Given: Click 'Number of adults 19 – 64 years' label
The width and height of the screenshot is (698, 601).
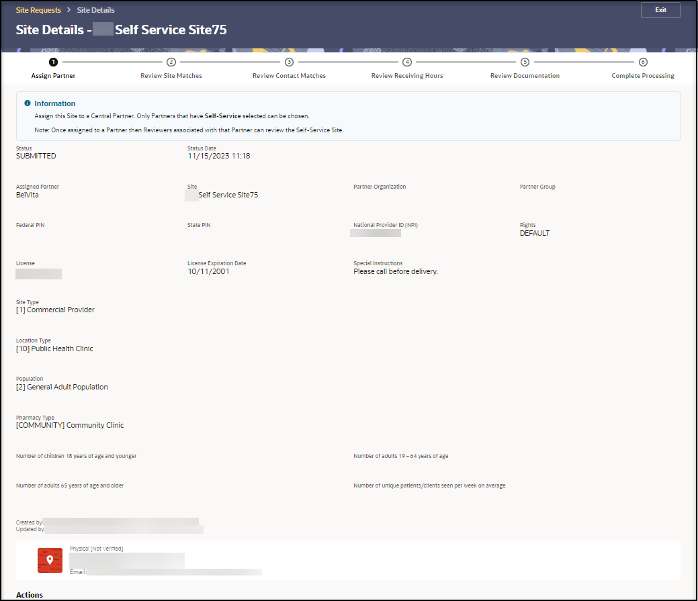Looking at the screenshot, I should 400,456.
